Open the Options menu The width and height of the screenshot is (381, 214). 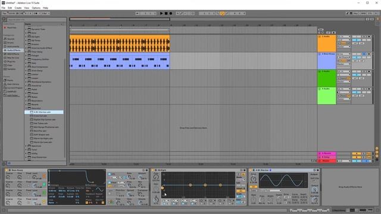(36, 8)
